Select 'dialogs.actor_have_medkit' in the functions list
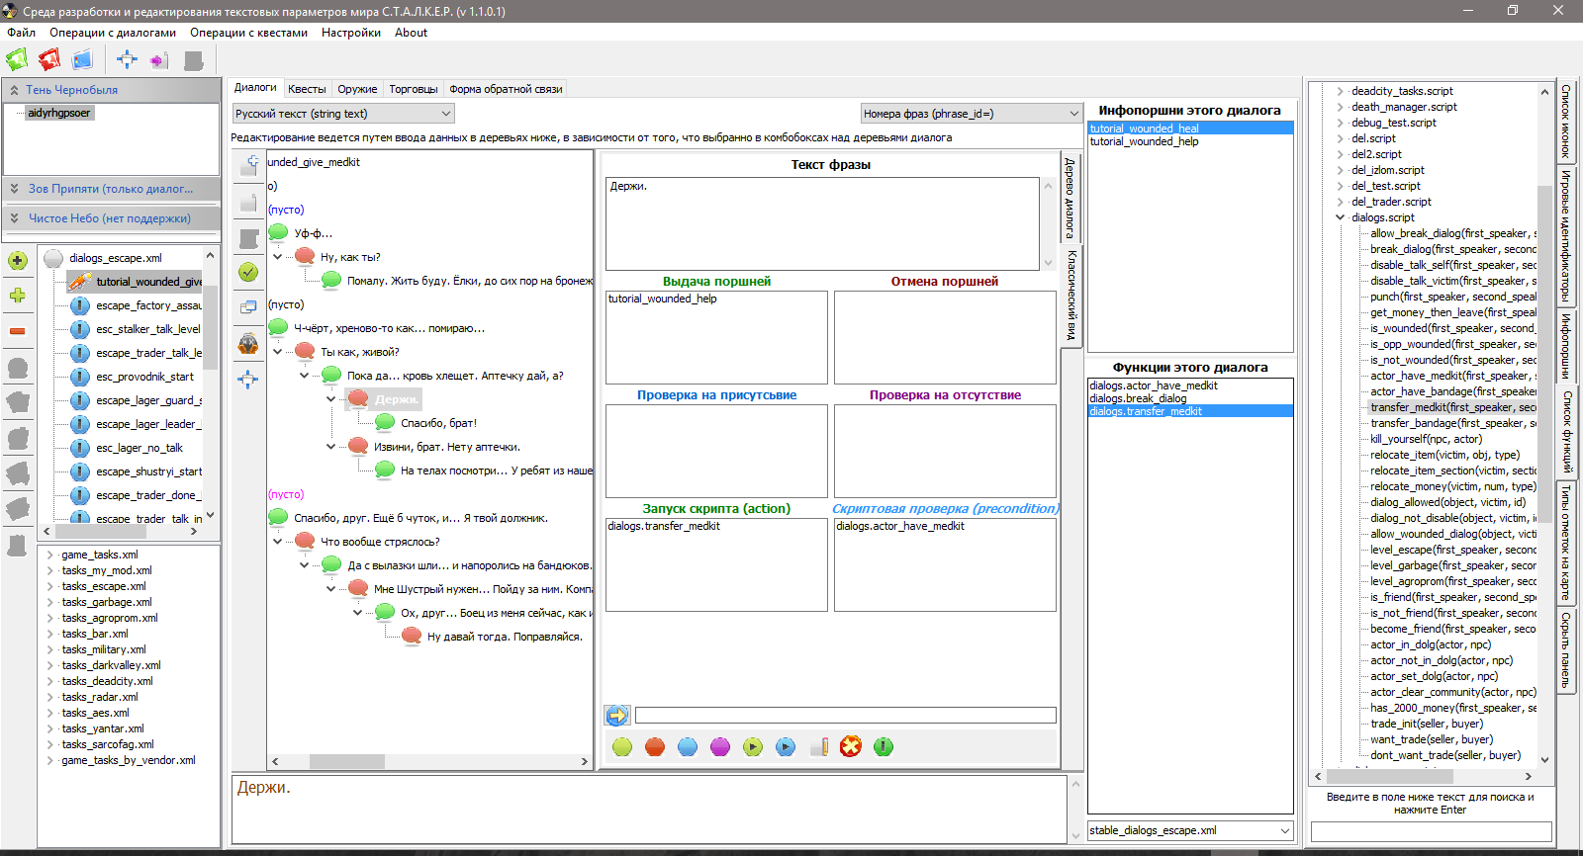Image resolution: width=1583 pixels, height=856 pixels. [x=1154, y=385]
